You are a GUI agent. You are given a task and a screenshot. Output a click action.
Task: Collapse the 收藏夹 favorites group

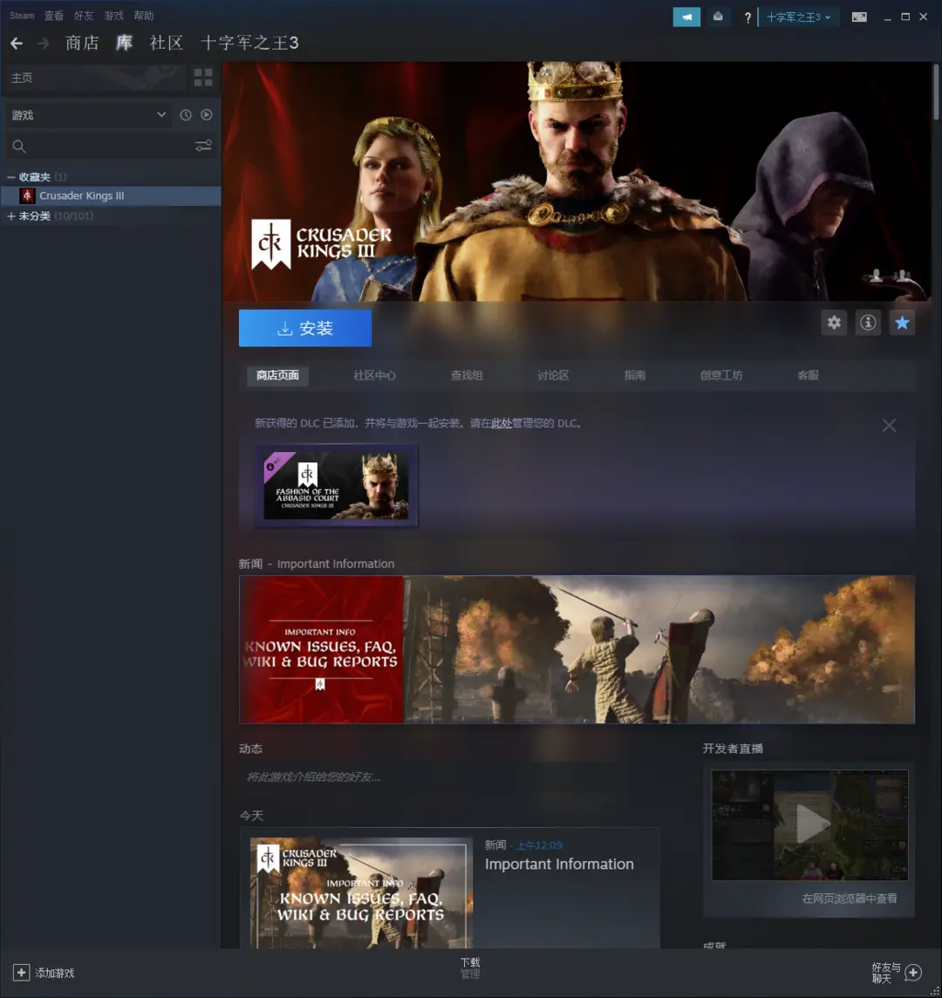[x=10, y=177]
